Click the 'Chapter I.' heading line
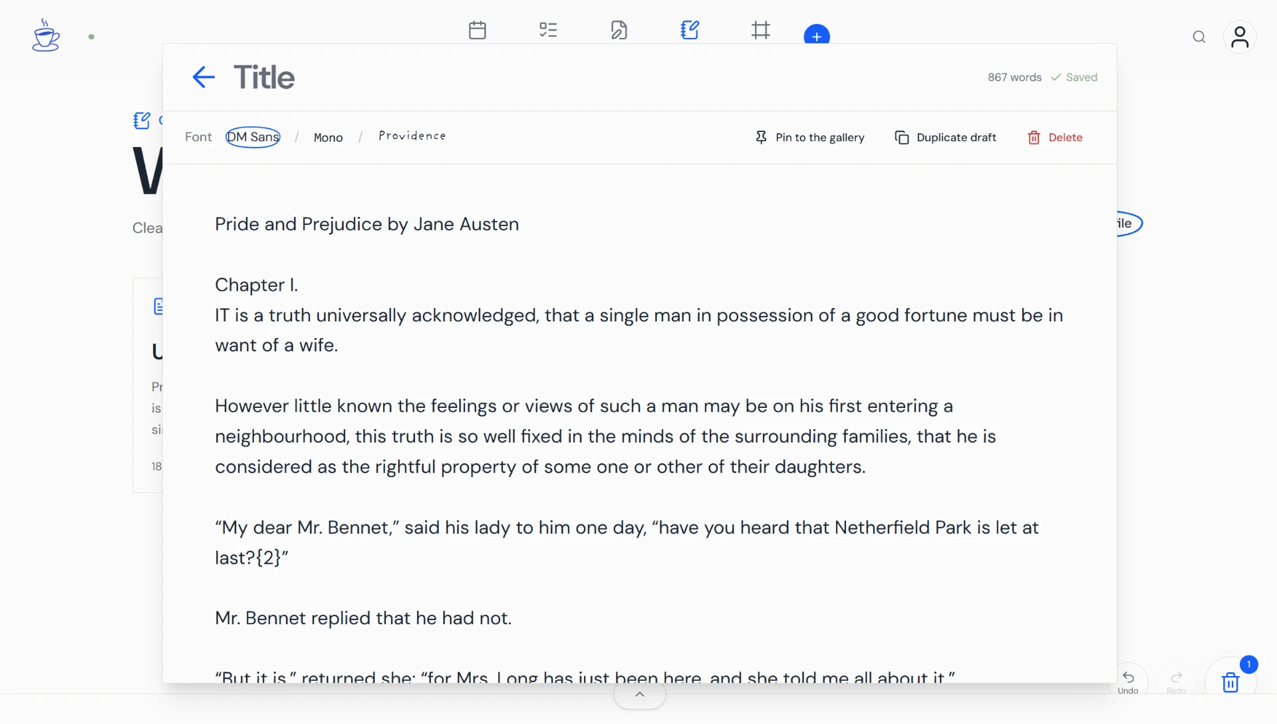 [x=257, y=285]
